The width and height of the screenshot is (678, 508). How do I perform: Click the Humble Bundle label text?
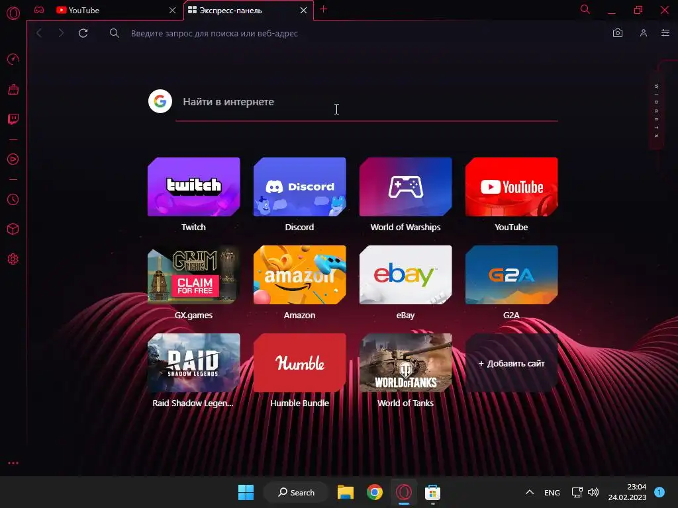(300, 403)
